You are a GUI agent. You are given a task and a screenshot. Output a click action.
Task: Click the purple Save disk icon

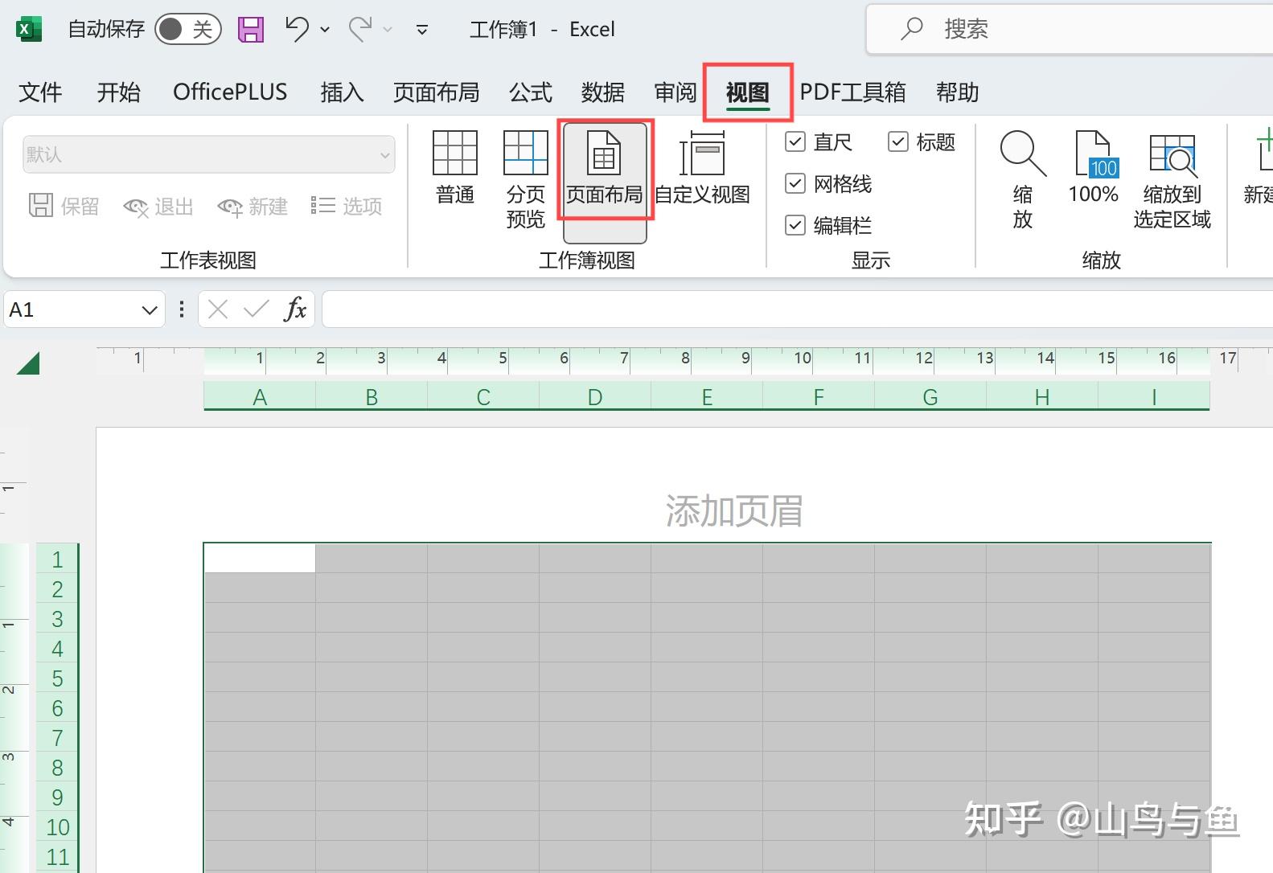(252, 30)
